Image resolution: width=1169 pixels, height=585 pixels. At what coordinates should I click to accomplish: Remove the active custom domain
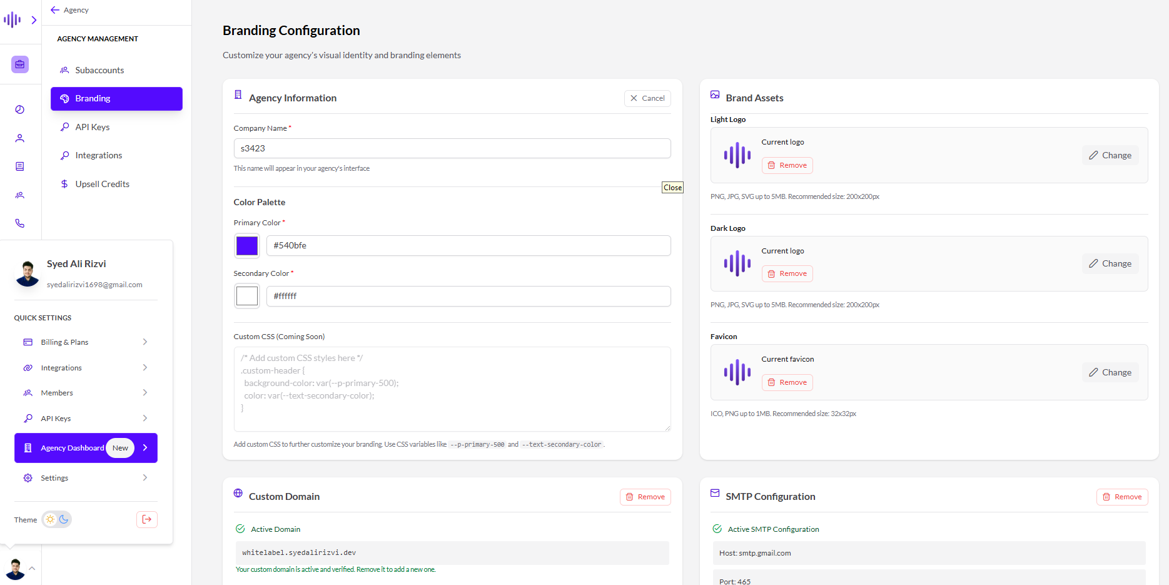[x=645, y=496]
